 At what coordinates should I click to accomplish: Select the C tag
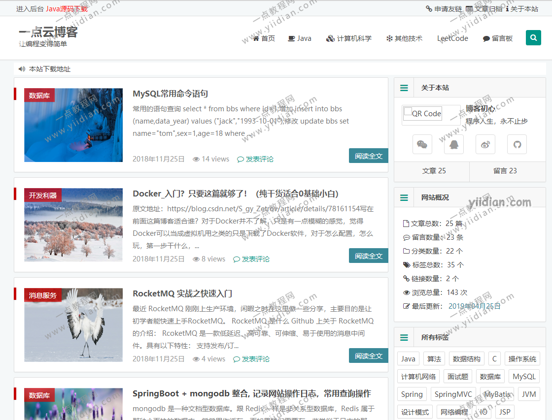(494, 359)
